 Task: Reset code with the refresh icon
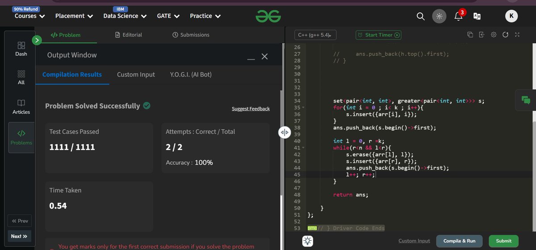tap(505, 35)
